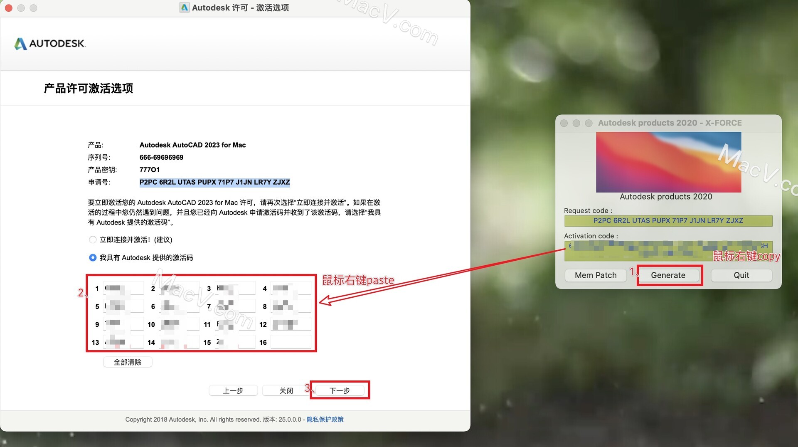The image size is (798, 447).
Task: Click the product key value 777O1
Action: pos(149,170)
